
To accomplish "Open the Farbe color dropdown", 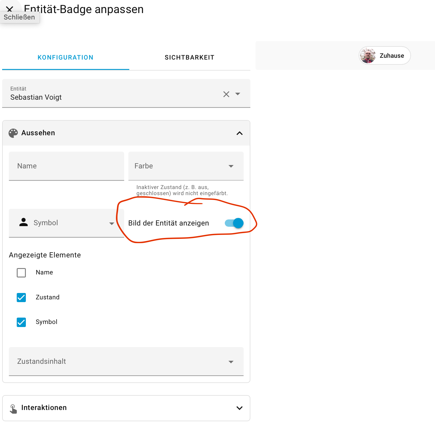I will coord(186,166).
